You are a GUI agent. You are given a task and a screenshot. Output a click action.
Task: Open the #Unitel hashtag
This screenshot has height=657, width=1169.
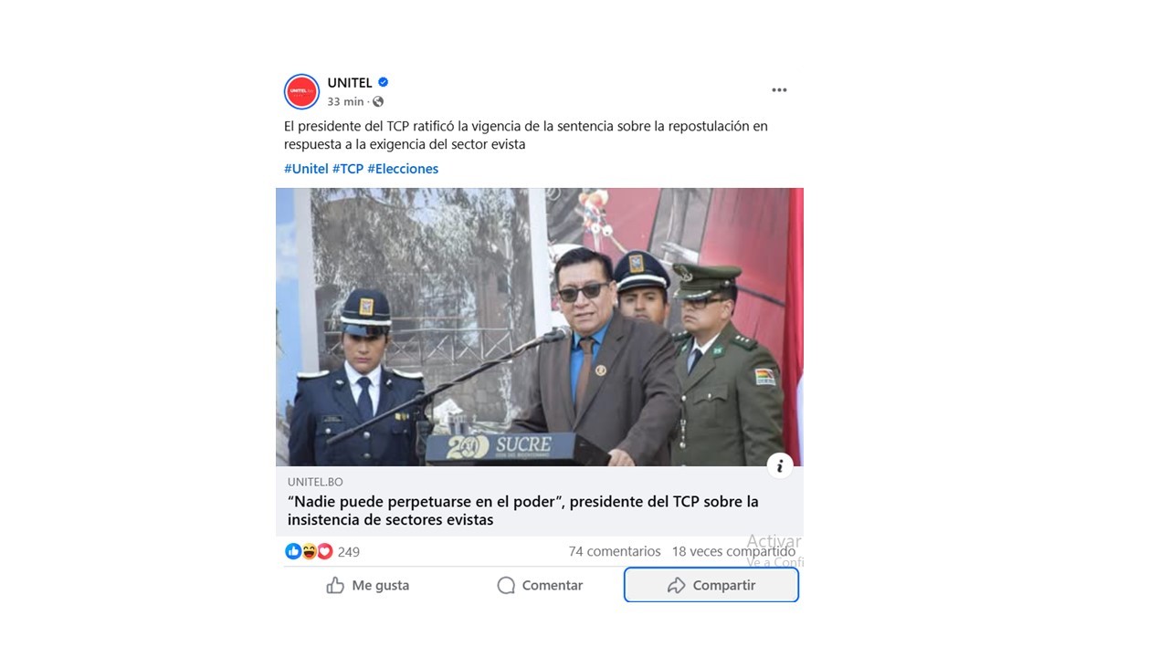click(x=306, y=169)
